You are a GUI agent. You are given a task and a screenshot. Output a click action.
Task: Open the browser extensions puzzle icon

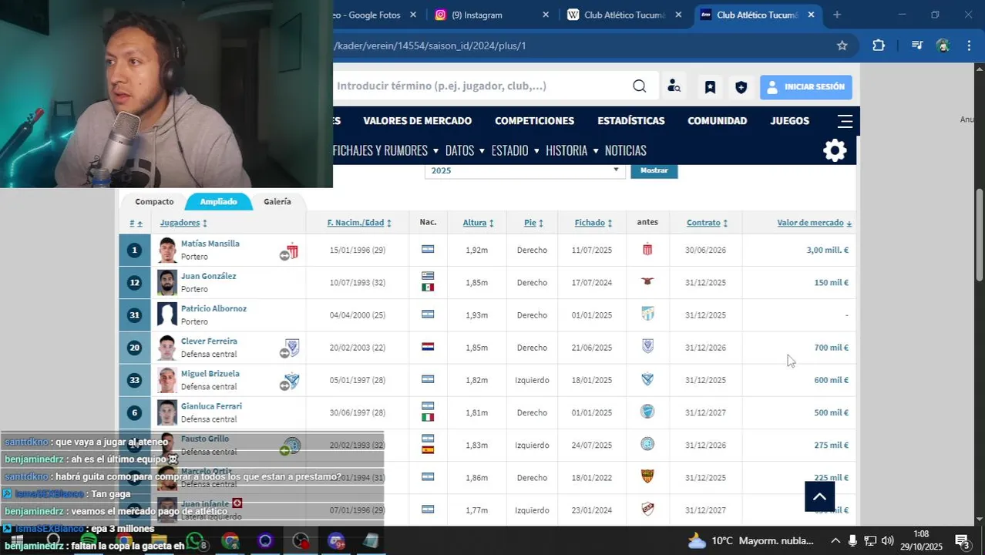coord(879,45)
